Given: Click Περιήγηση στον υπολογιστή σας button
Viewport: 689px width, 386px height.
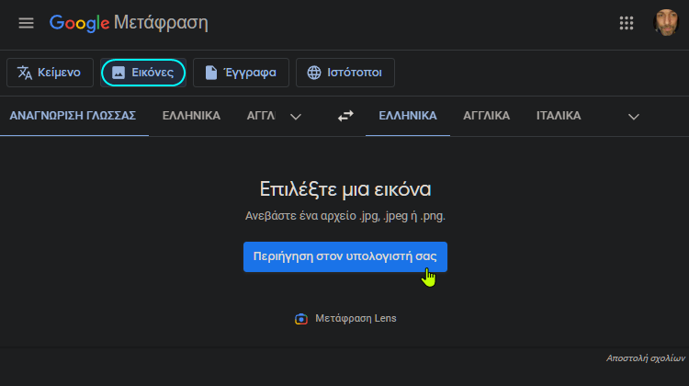Looking at the screenshot, I should 345,256.
